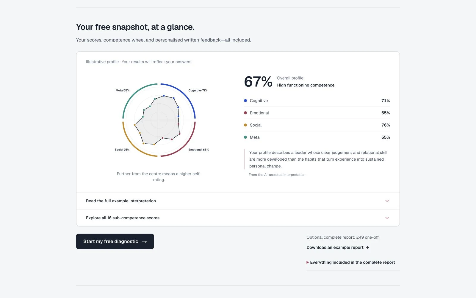The image size is (476, 298).
Task: Expand Read the full example interpretation
Action: 238,201
